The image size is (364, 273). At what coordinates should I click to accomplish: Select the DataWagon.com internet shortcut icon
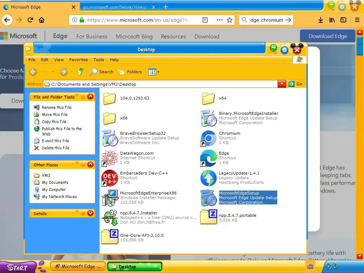109,158
